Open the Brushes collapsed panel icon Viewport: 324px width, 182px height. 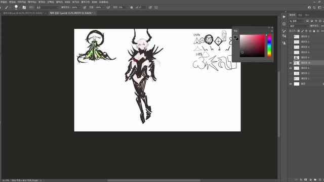click(x=284, y=31)
